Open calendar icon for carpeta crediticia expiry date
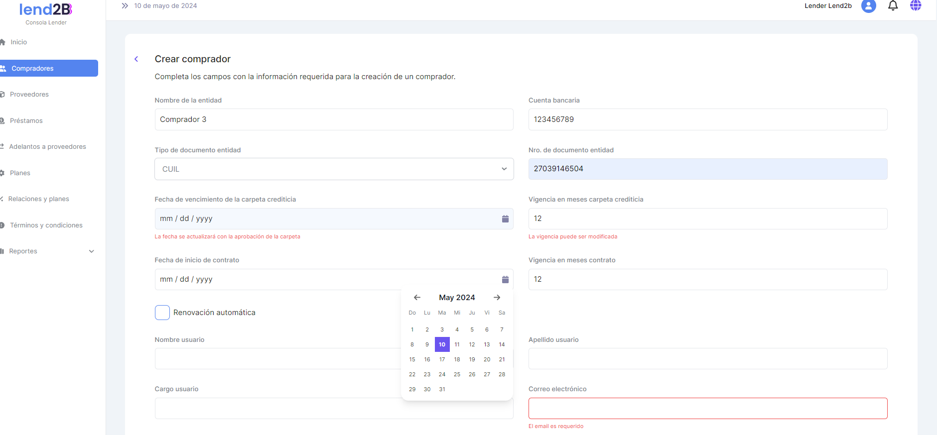 click(505, 219)
